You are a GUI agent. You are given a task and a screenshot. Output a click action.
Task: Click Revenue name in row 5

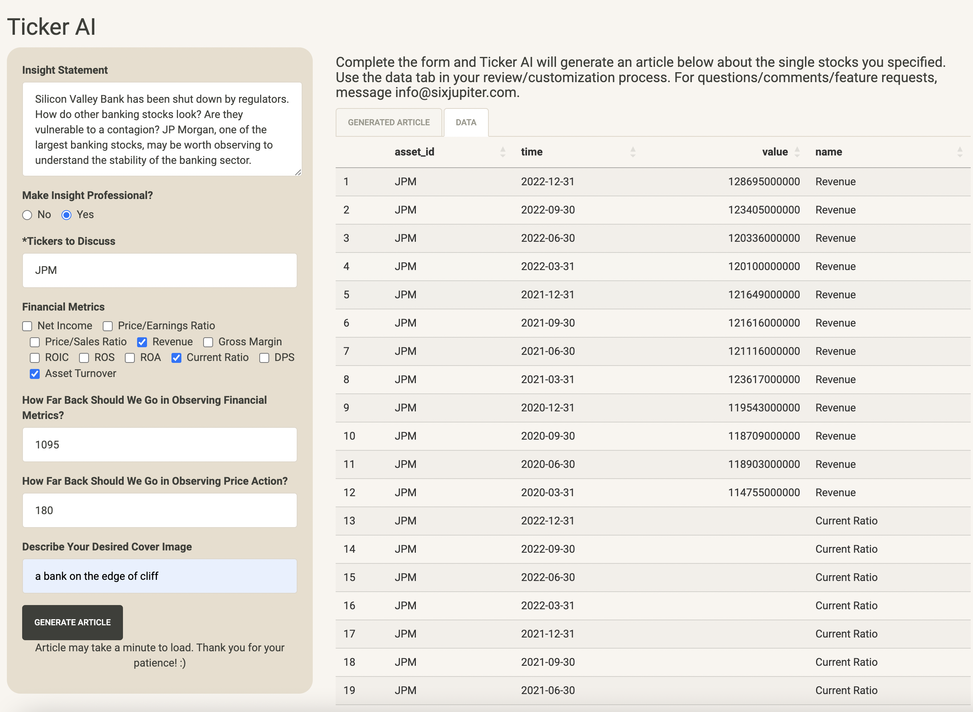pos(836,295)
